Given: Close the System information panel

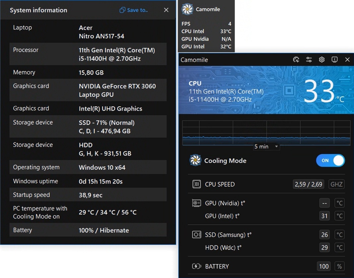Looking at the screenshot, I should pyautogui.click(x=166, y=10).
